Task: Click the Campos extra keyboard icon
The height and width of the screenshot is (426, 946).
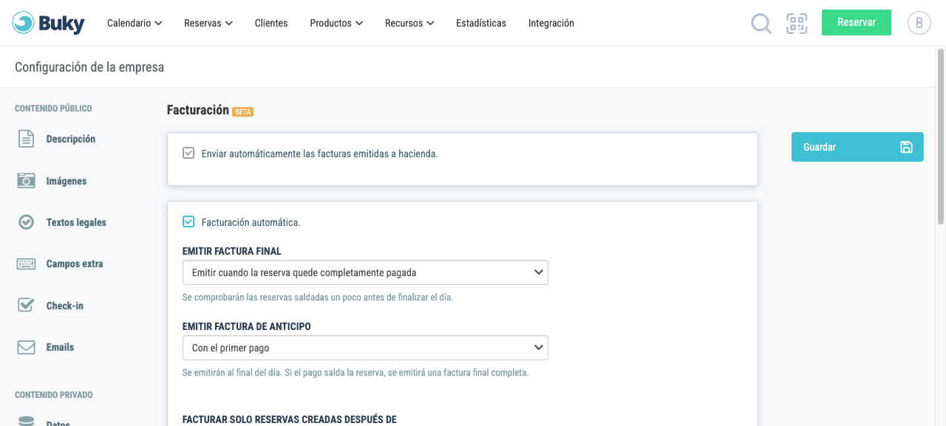Action: tap(27, 264)
